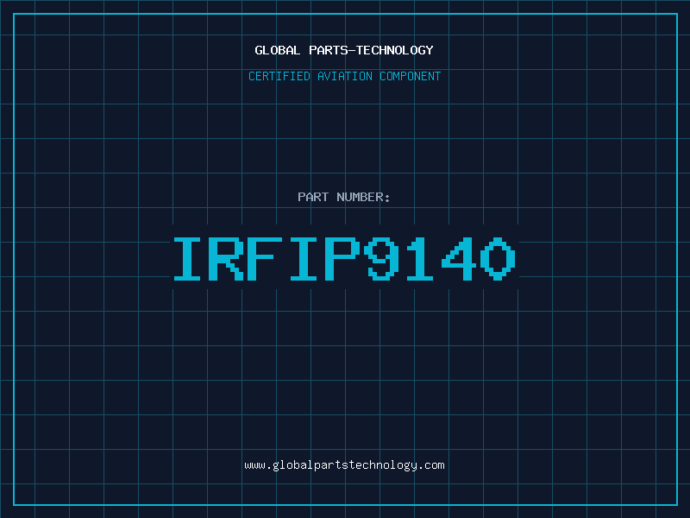Screen dimensions: 690x518
Task: Click the GLOBAL PARTS-TECHNOLOGY heading
Action: (x=344, y=50)
